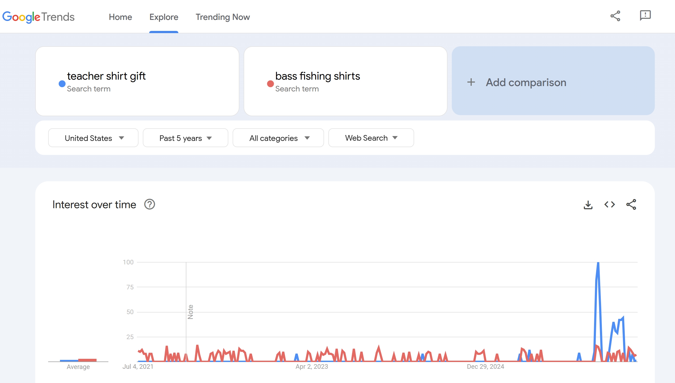
Task: Click Add comparison
Action: click(553, 81)
